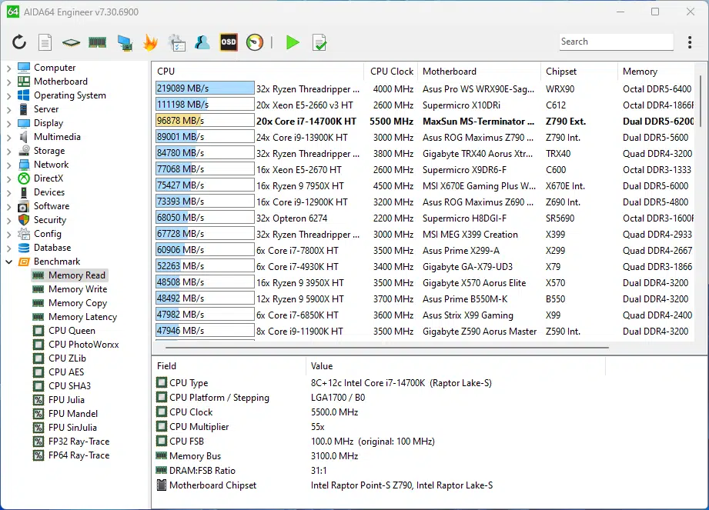Open CPU SHA3 benchmark

tap(69, 386)
